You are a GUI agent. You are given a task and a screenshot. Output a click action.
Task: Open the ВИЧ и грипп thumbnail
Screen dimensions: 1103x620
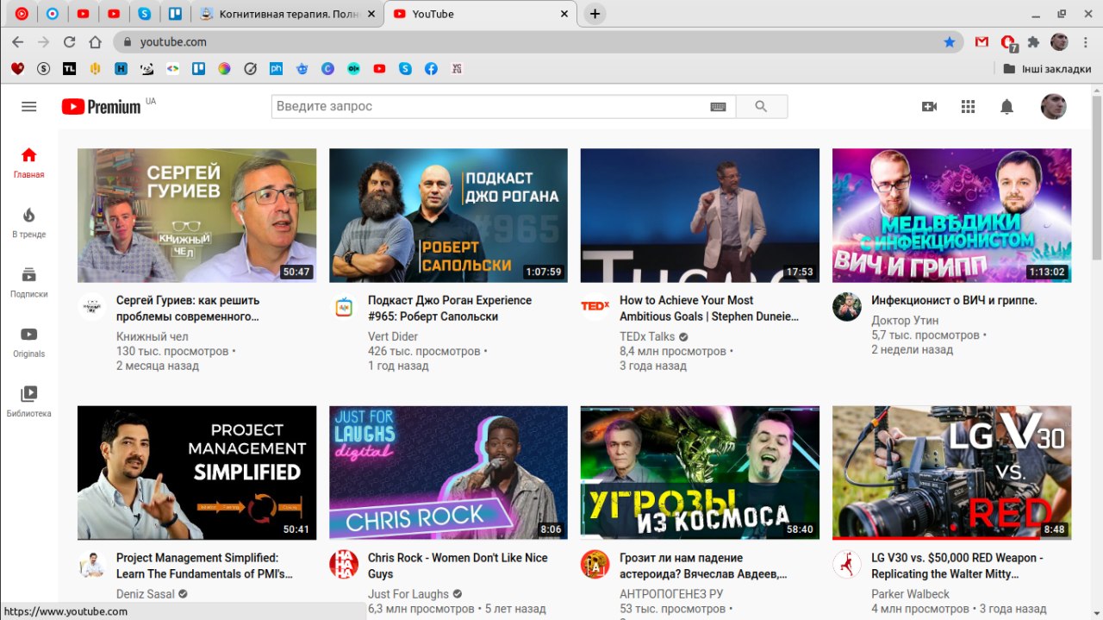click(951, 216)
